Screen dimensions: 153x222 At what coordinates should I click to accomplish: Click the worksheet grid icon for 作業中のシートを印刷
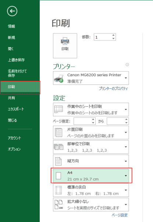pyautogui.click(x=58, y=109)
